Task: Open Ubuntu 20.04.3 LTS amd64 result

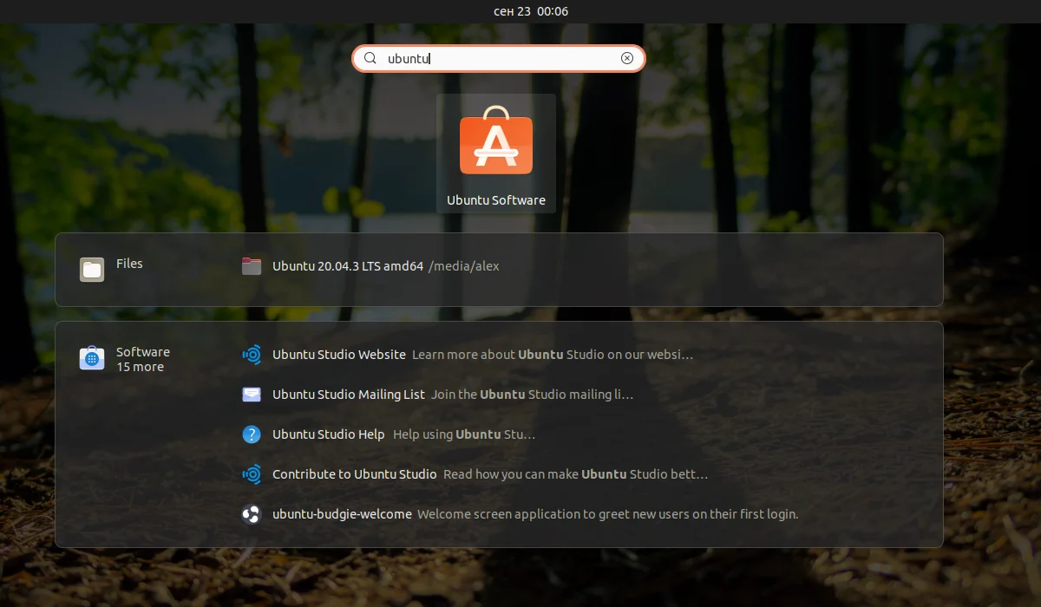Action: pyautogui.click(x=348, y=266)
